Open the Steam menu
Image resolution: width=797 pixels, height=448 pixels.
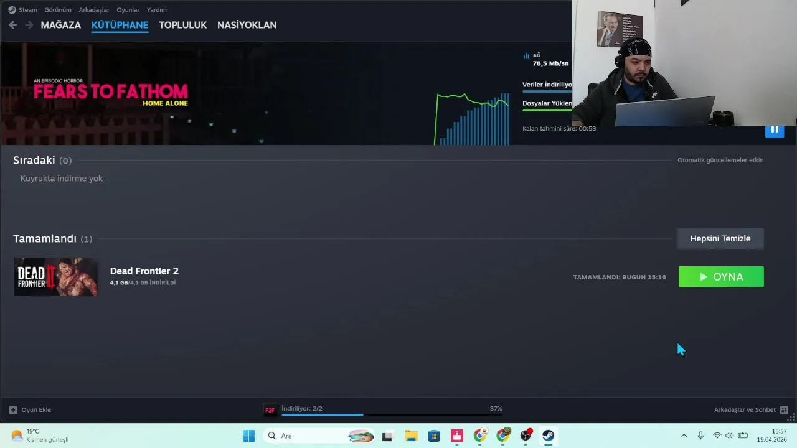coord(28,10)
